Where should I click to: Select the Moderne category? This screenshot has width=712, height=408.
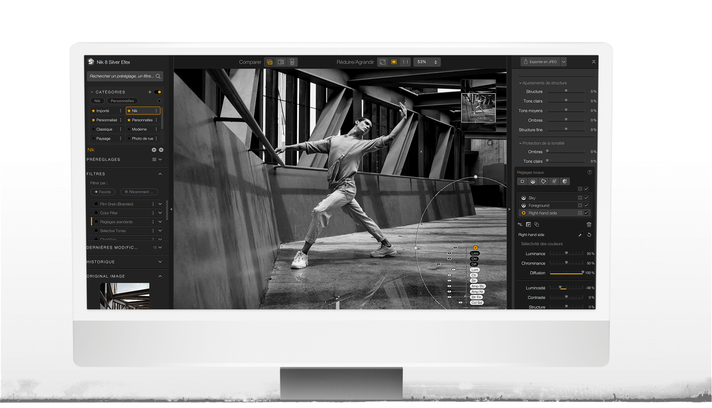pos(143,129)
